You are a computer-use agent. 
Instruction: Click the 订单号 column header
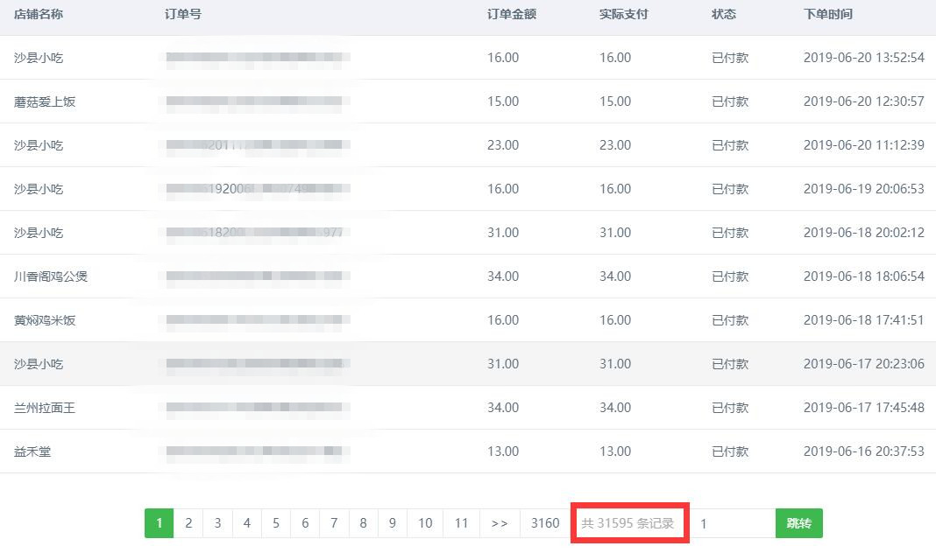(183, 14)
